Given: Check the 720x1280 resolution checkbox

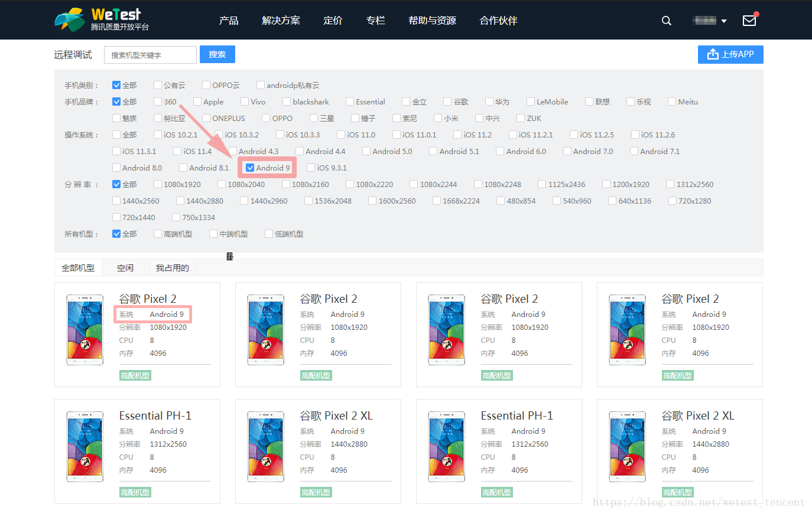Looking at the screenshot, I should point(673,201).
